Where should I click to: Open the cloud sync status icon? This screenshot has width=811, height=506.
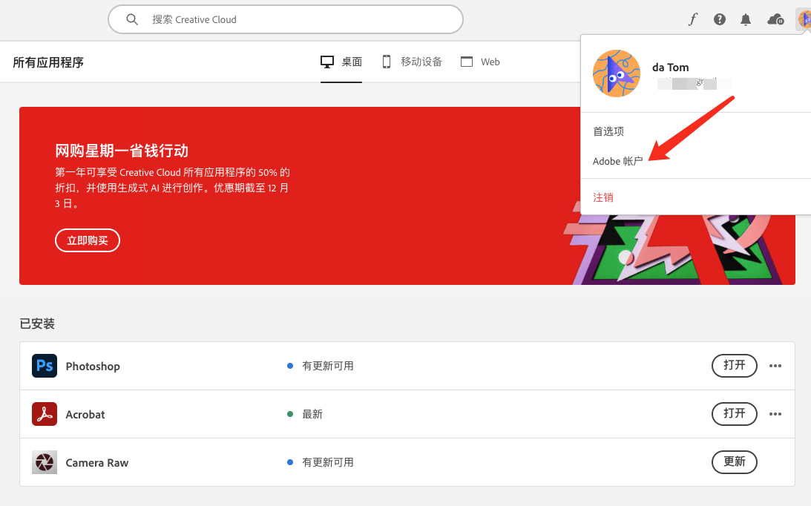[775, 19]
